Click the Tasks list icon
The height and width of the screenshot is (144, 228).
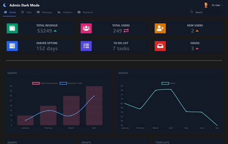22,12
